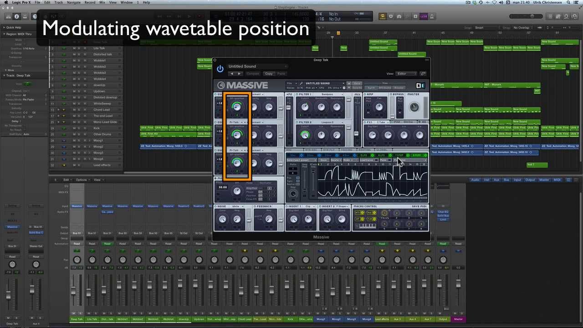Open the Navigate menu
The height and width of the screenshot is (328, 583).
coord(73,2)
